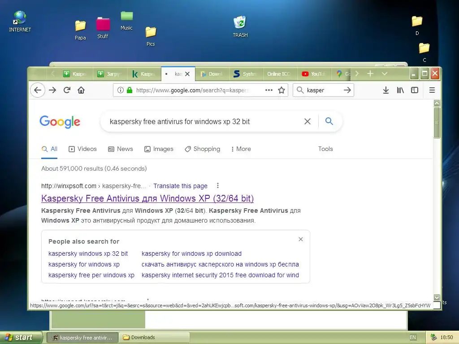Click the Translate this page link
The image size is (459, 344).
180,186
